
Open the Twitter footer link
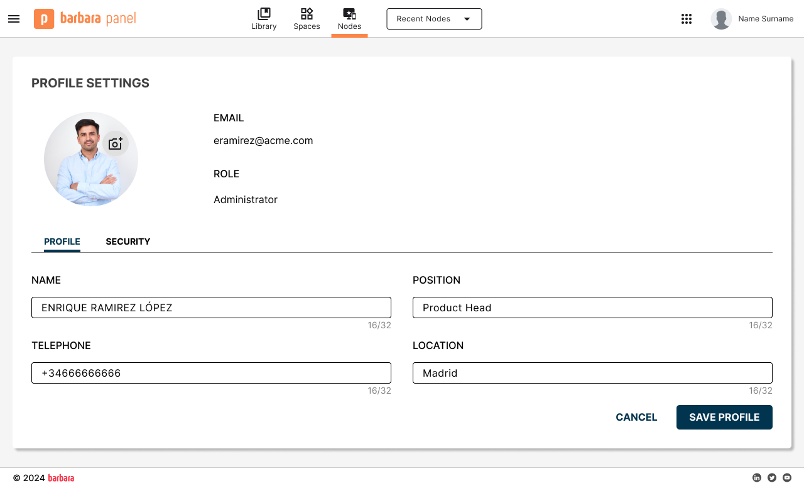(x=772, y=478)
